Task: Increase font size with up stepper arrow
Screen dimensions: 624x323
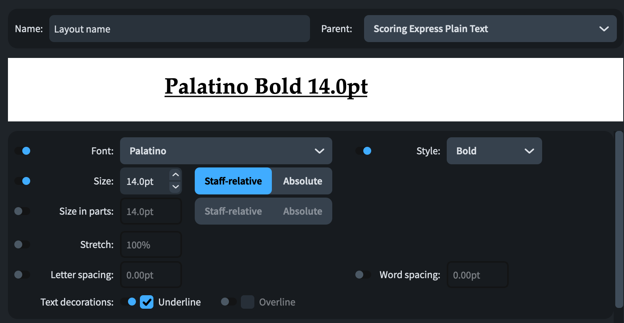Action: pos(175,175)
